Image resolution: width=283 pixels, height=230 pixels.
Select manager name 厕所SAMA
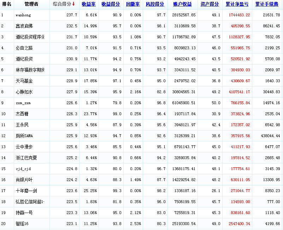click(x=24, y=136)
